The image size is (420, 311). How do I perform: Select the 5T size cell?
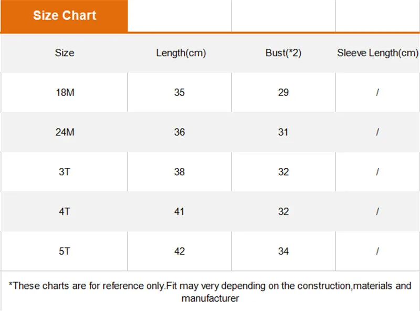click(x=65, y=251)
